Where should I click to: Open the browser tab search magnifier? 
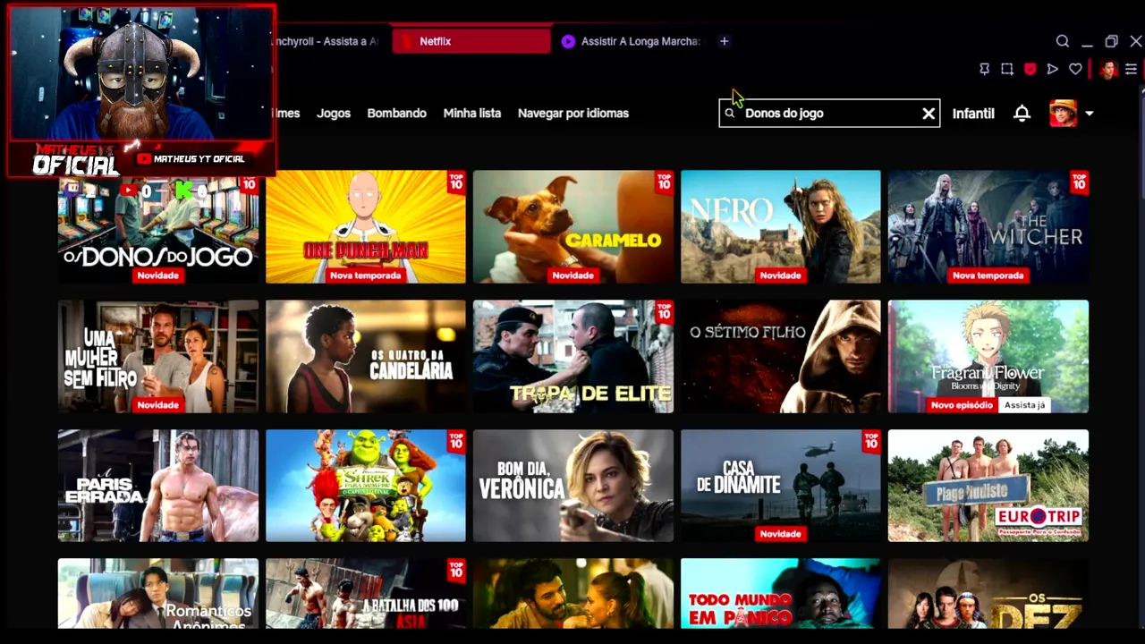[1063, 41]
